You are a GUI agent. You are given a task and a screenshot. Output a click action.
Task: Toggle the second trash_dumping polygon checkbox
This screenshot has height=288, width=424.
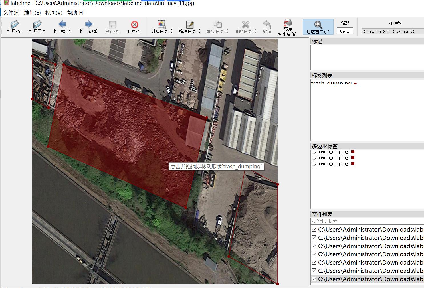(314, 159)
